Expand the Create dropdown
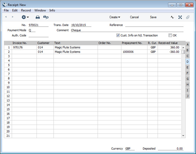 point(115,17)
